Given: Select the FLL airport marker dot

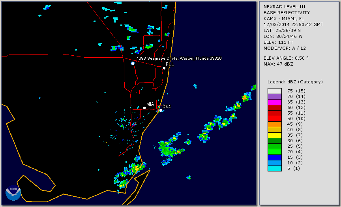Looking at the screenshot, I should tap(164, 68).
